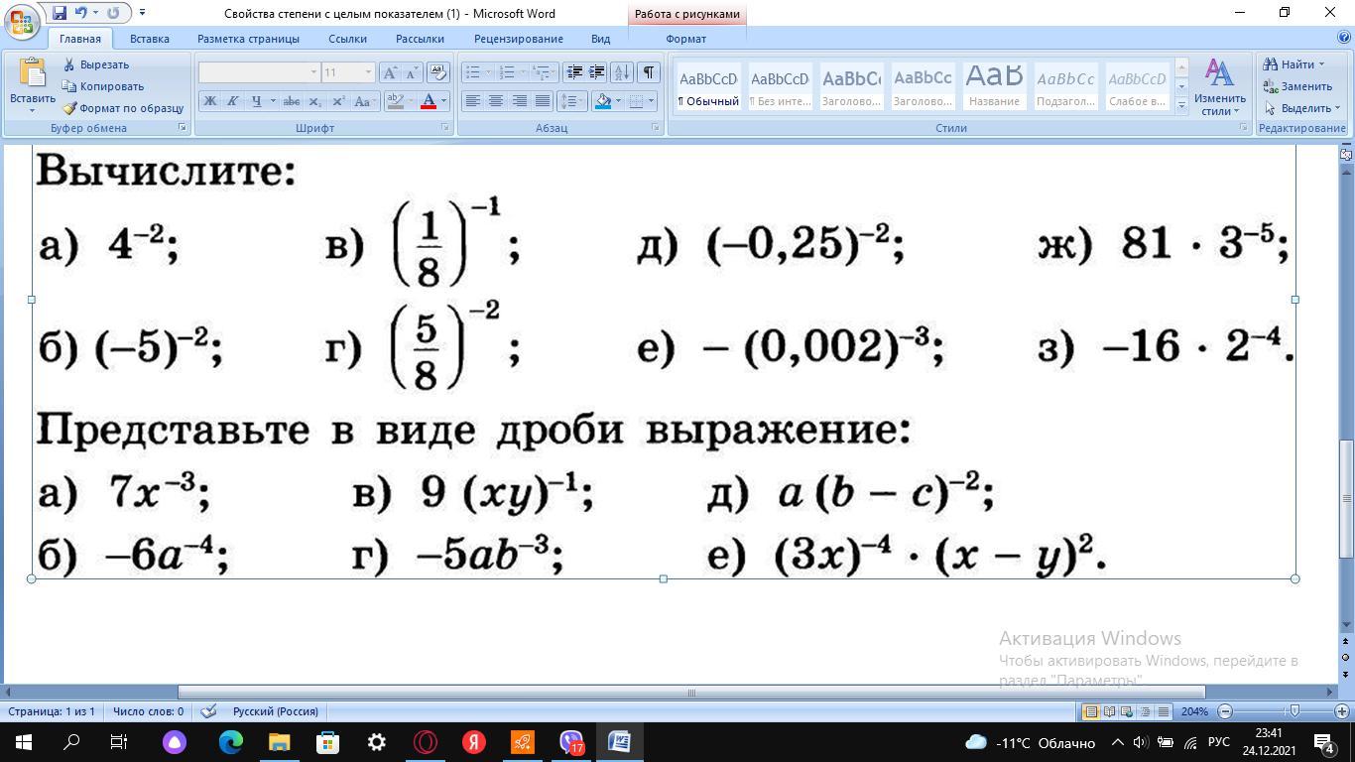The height and width of the screenshot is (762, 1355).
Task: Open the font size dropdown
Action: (369, 72)
